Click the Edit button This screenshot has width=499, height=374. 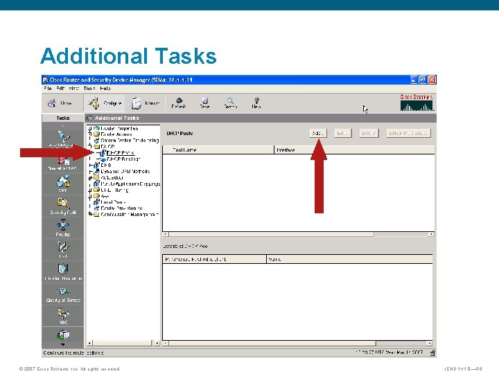342,133
